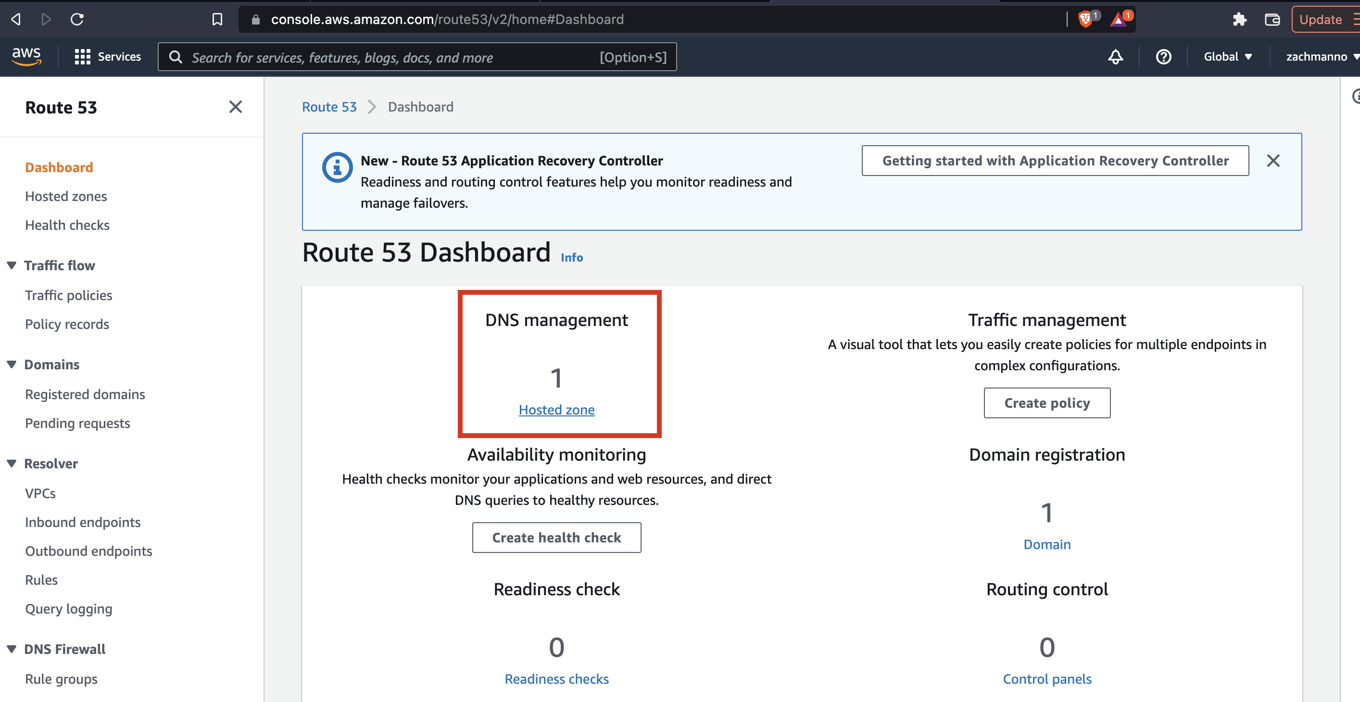Click the bookmark icon in the address bar
This screenshot has height=702, width=1360.
[x=217, y=20]
